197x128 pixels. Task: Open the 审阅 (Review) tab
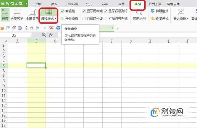click(x=121, y=4)
